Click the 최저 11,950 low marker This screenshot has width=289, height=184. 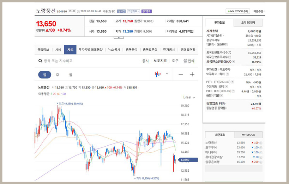point(147,178)
